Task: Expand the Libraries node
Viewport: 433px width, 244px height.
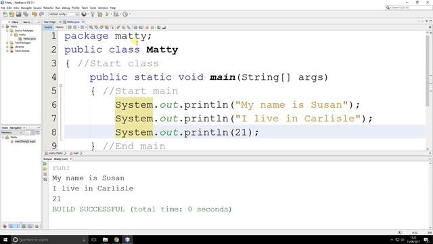Action: [x=7, y=47]
